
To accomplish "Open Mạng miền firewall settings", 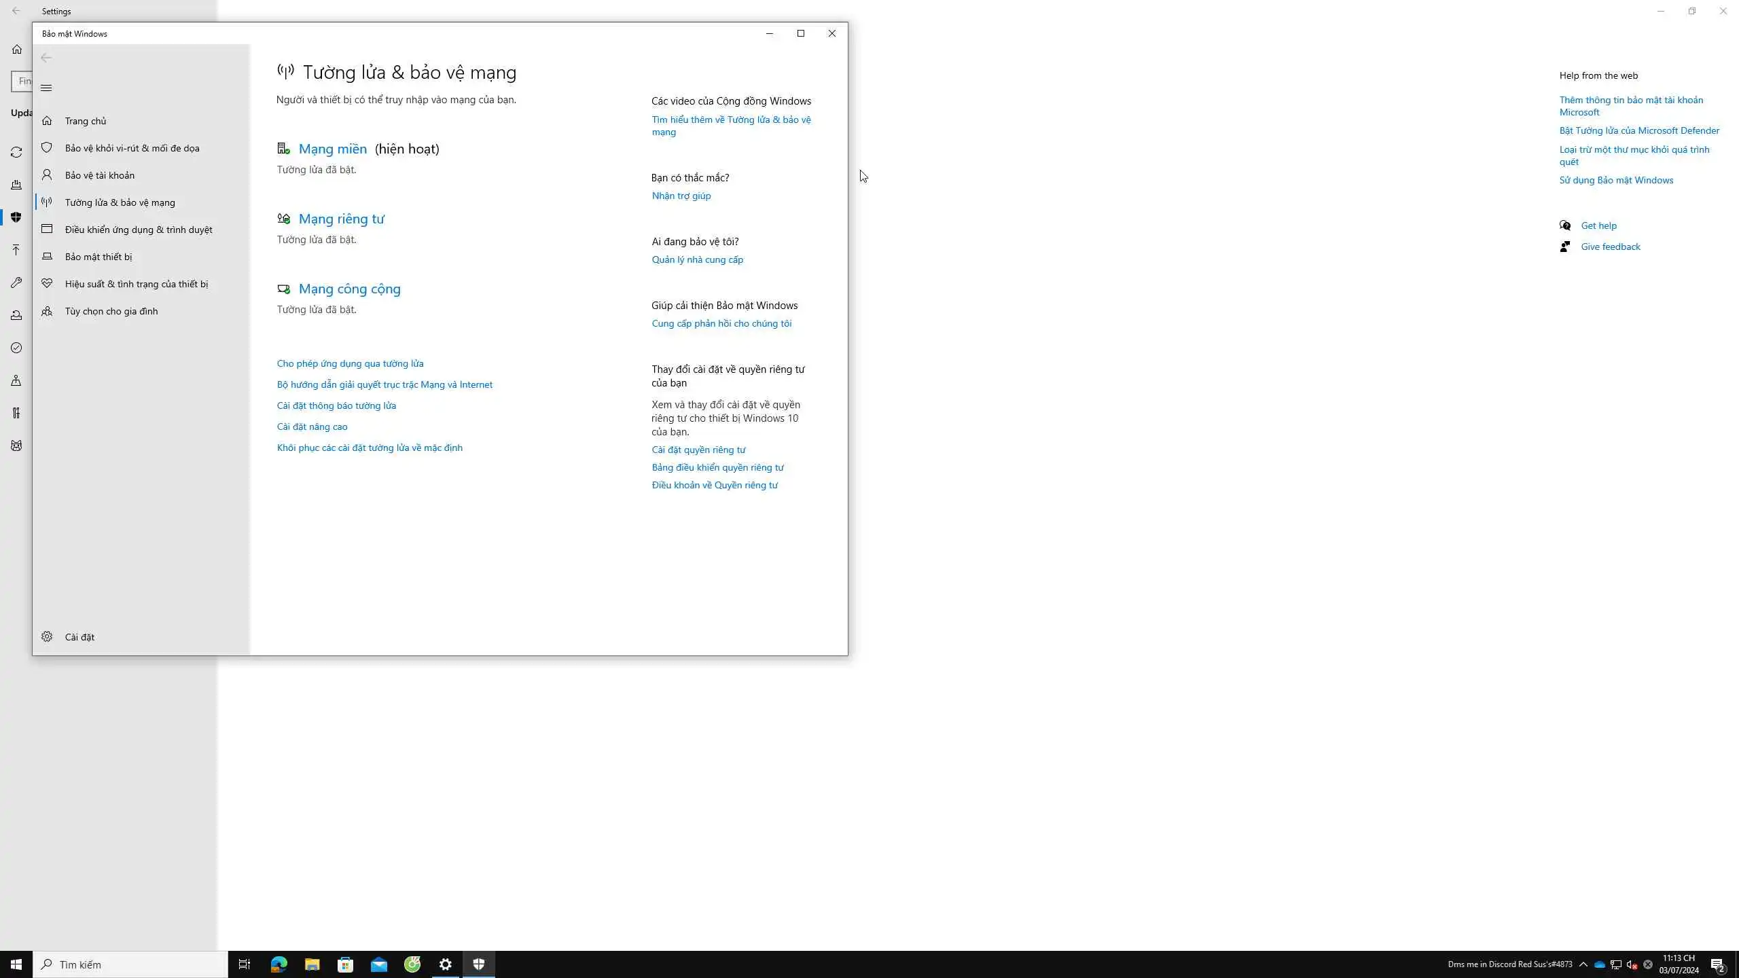I will click(332, 149).
